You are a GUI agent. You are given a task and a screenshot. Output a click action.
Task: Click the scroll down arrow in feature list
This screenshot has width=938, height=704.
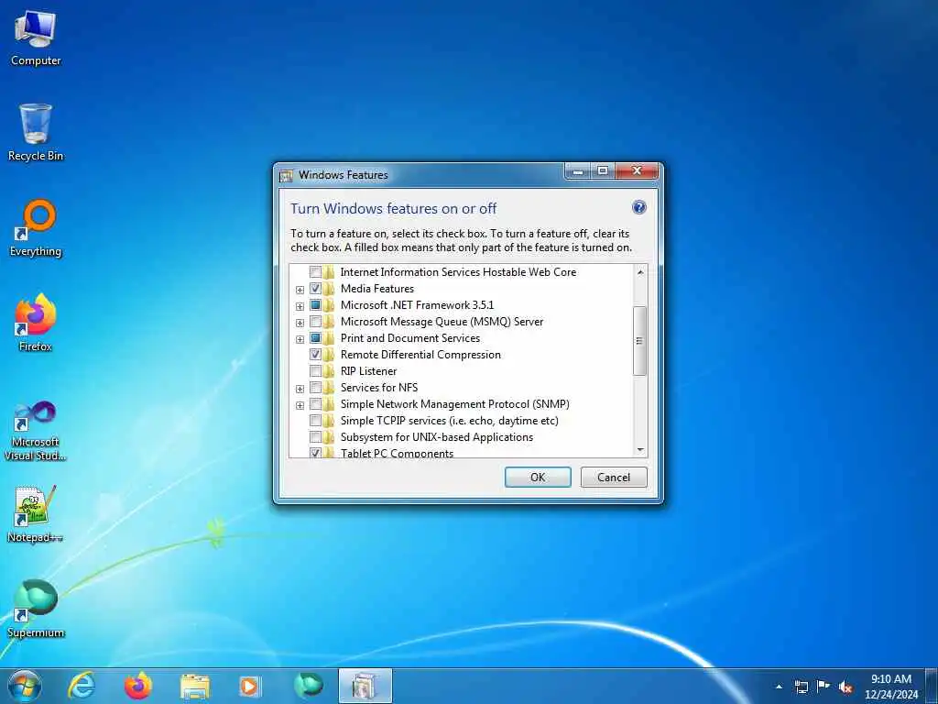point(640,449)
